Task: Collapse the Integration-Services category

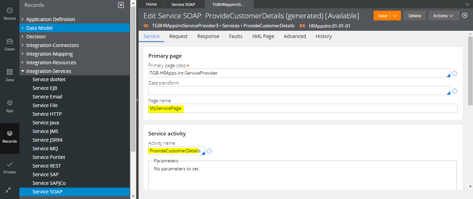Action: coord(23,71)
